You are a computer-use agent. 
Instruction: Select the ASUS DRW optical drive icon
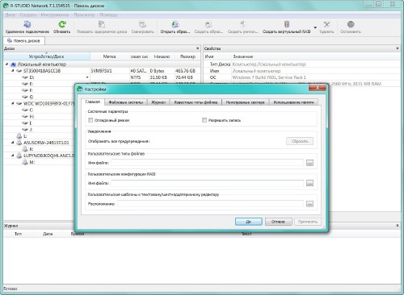point(19,143)
